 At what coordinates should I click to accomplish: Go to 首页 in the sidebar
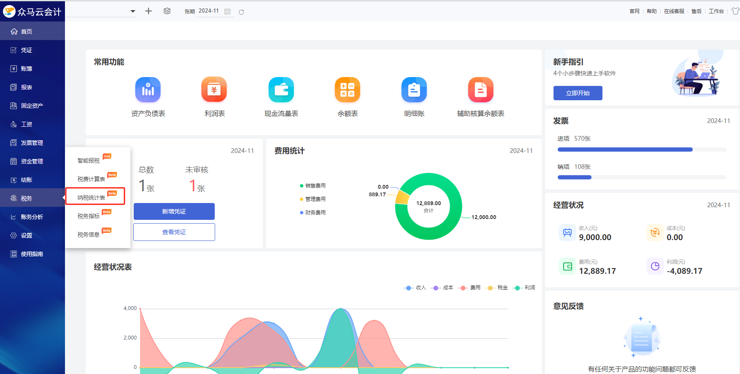pos(32,32)
